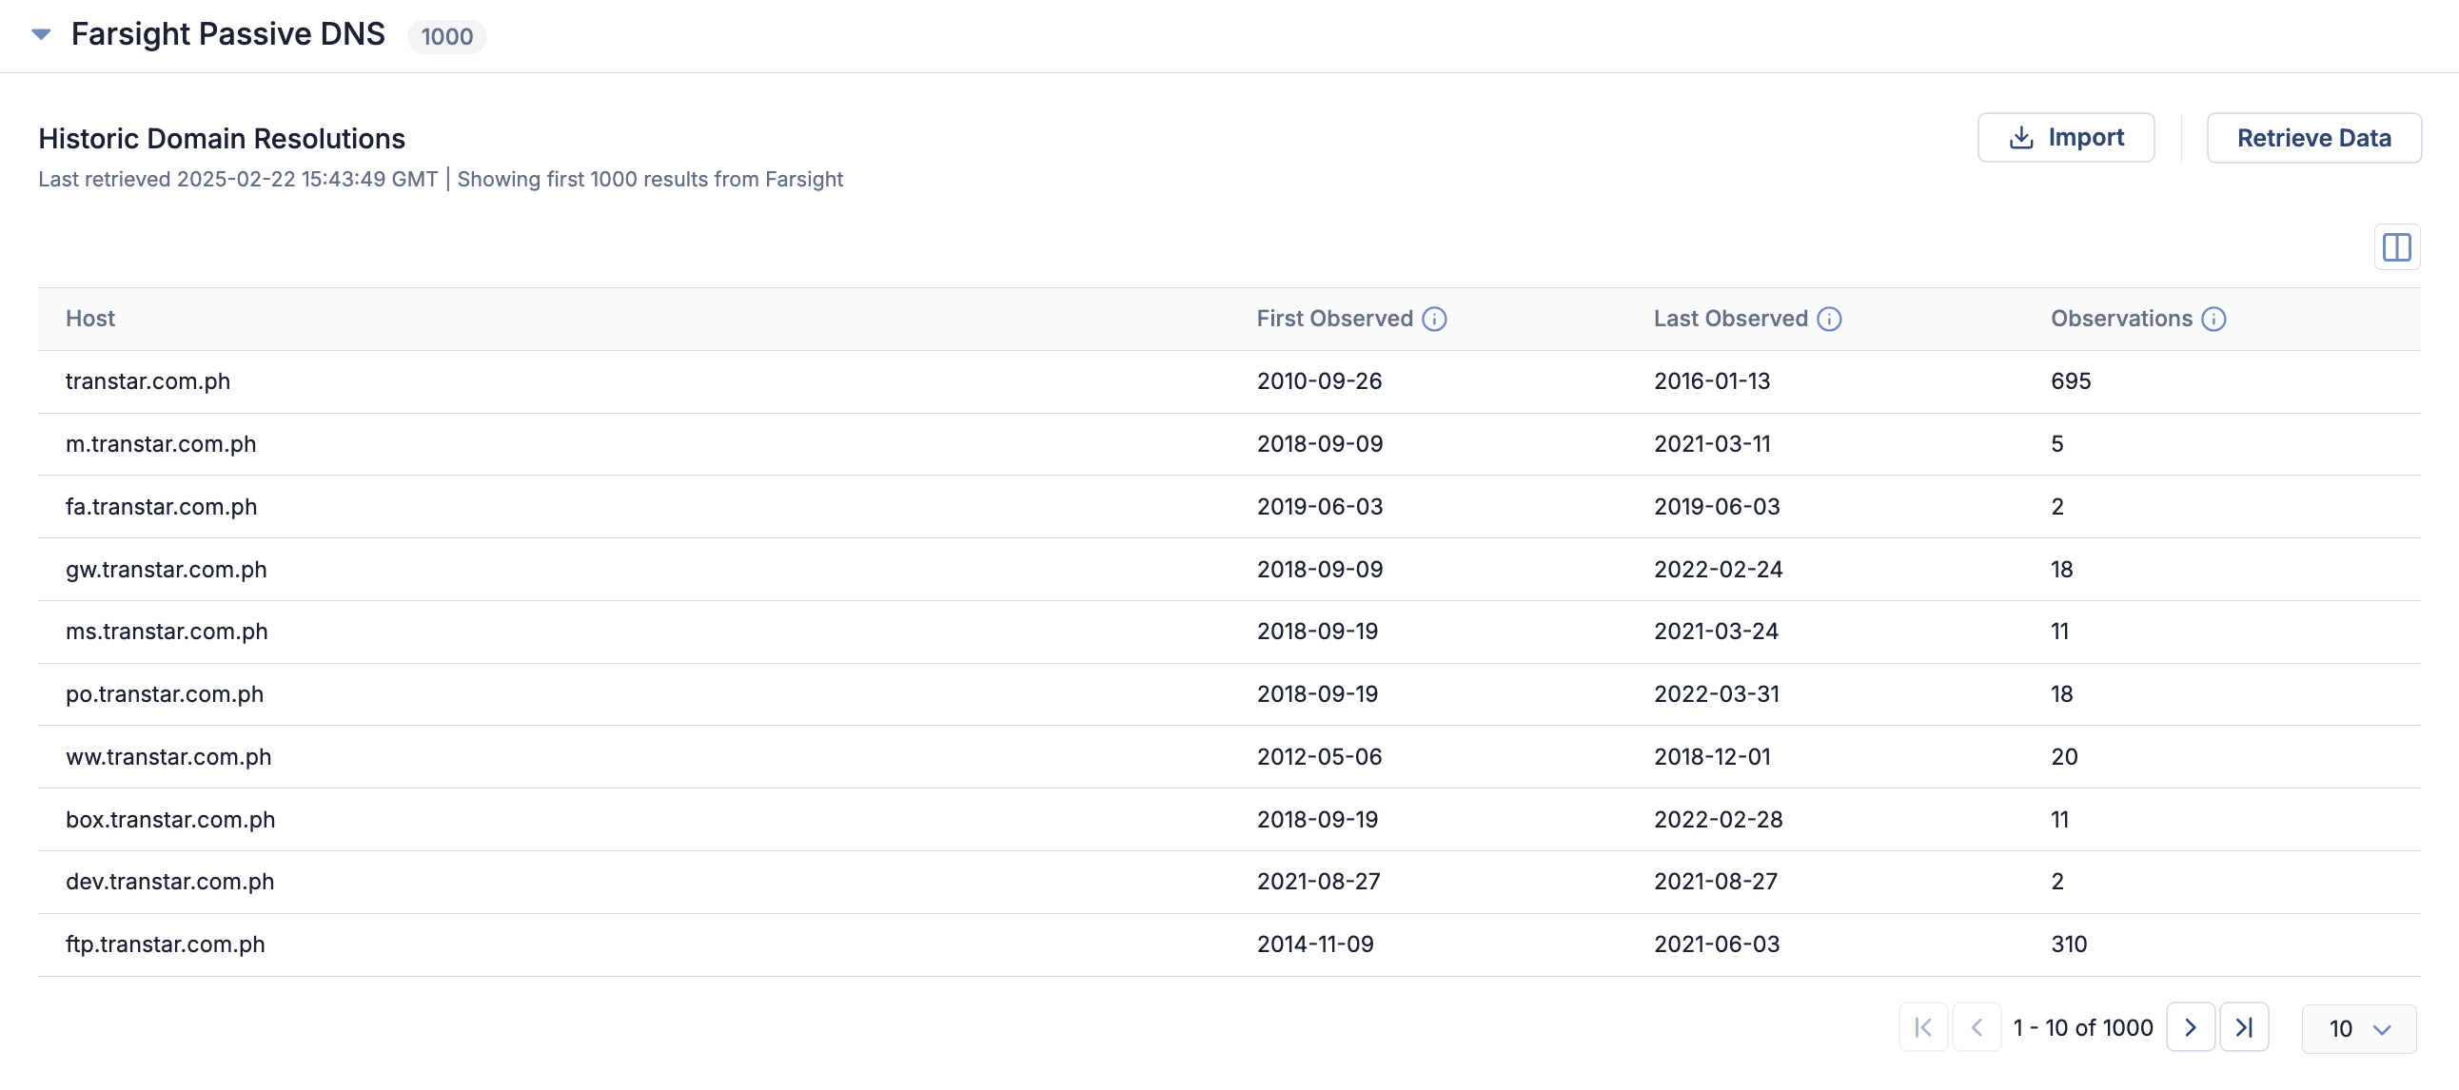Click the Observations column header

pos(2121,319)
